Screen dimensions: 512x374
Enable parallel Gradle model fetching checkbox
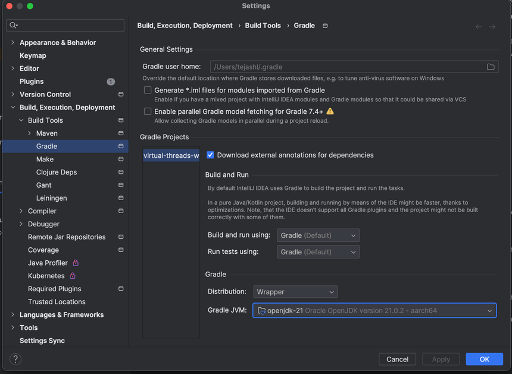tap(148, 111)
